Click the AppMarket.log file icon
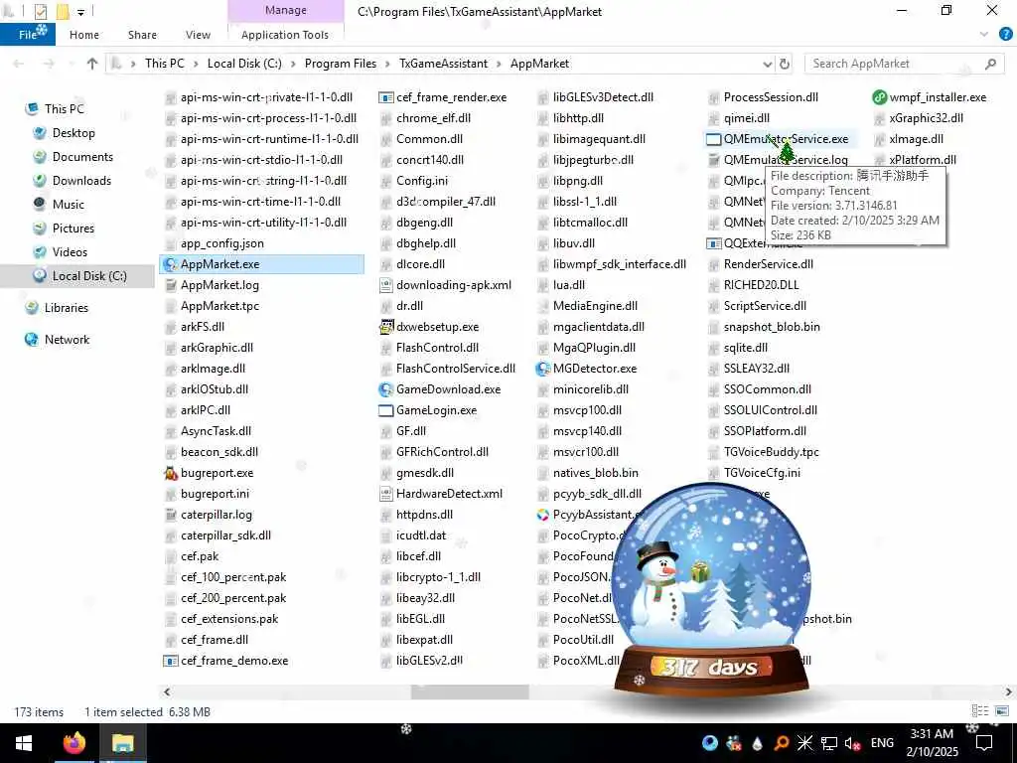 pyautogui.click(x=171, y=285)
